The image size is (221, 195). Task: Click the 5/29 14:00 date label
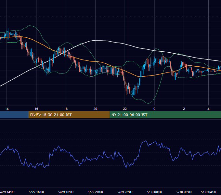click(x=7, y=192)
